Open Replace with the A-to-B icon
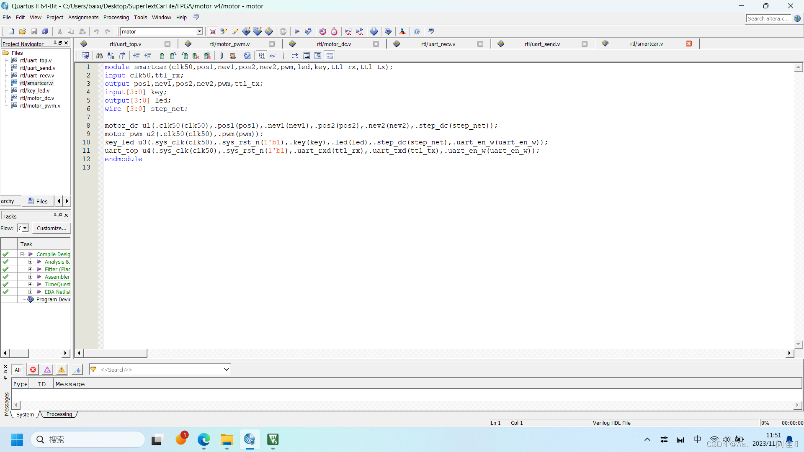The height and width of the screenshot is (452, 804). tap(111, 56)
